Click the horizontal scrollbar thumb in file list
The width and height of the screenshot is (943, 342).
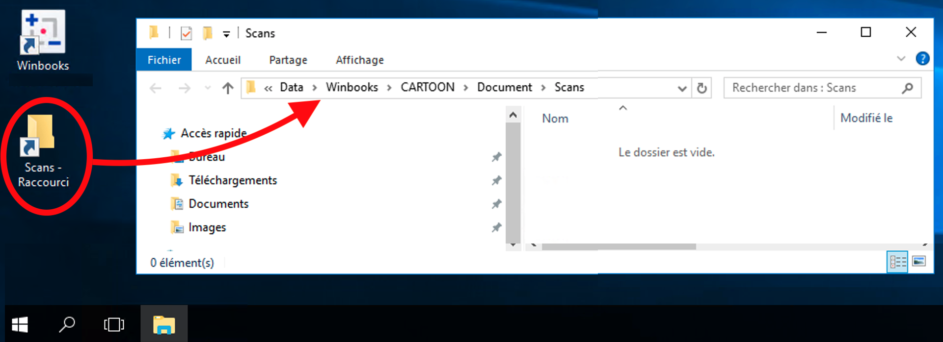point(619,246)
